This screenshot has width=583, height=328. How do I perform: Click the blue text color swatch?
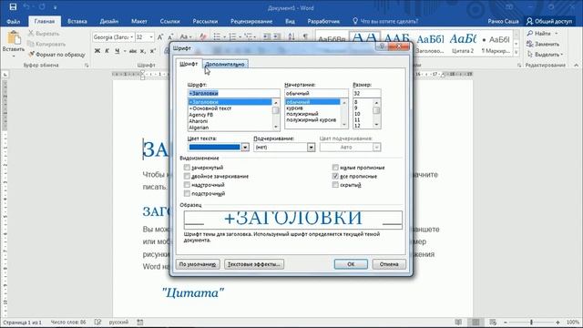click(x=215, y=148)
